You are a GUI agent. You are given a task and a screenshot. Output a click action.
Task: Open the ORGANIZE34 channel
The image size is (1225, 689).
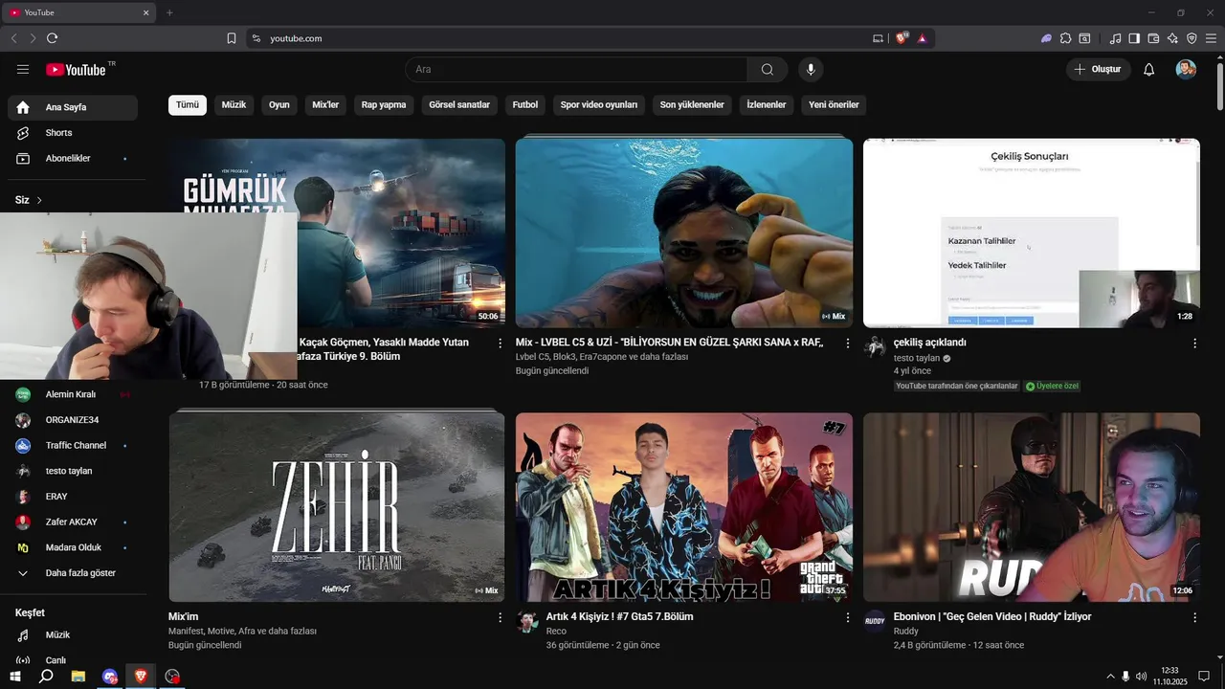(x=73, y=420)
